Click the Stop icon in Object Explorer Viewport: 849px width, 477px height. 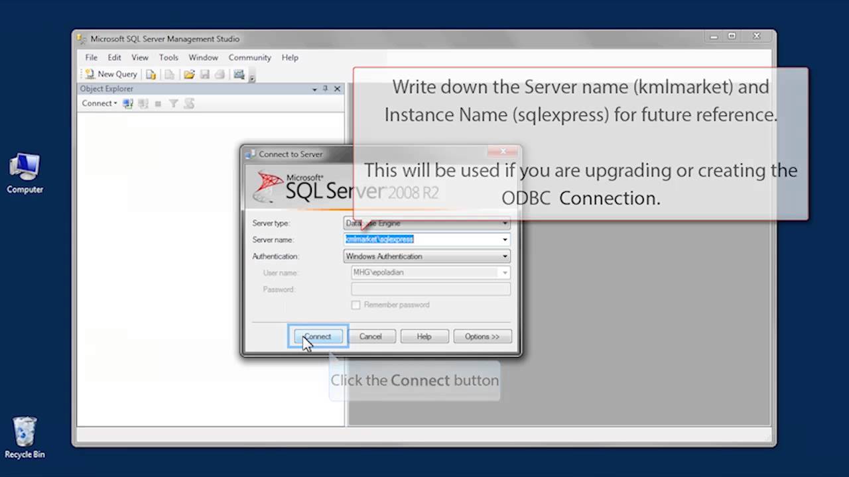click(158, 103)
